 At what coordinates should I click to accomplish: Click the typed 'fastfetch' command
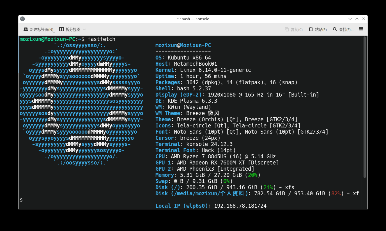pyautogui.click(x=101, y=39)
